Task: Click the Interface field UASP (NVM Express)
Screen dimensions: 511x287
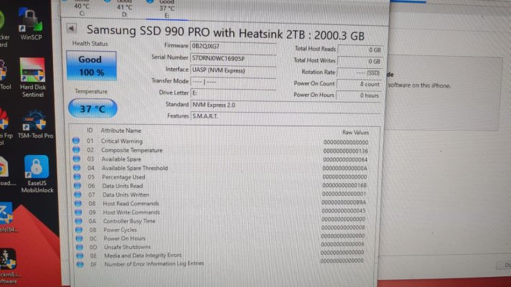Action: pyautogui.click(x=233, y=70)
